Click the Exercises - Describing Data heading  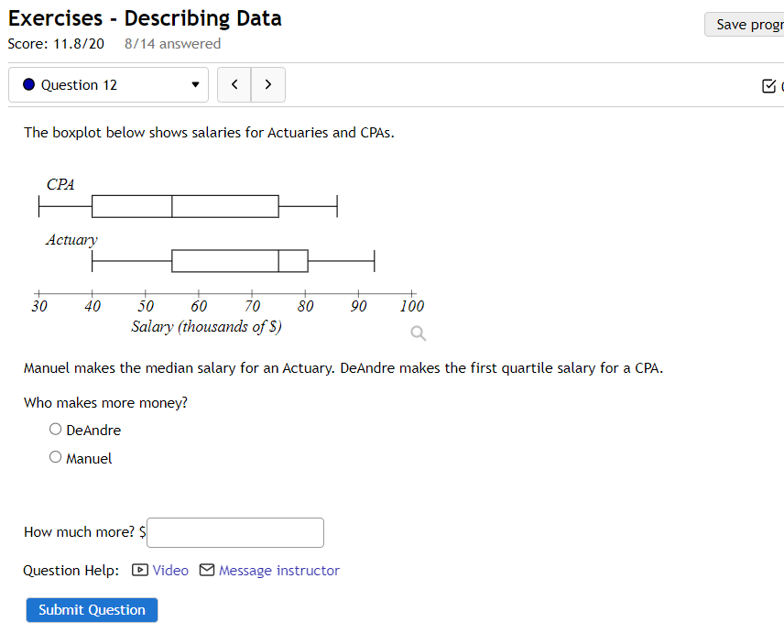(x=145, y=18)
